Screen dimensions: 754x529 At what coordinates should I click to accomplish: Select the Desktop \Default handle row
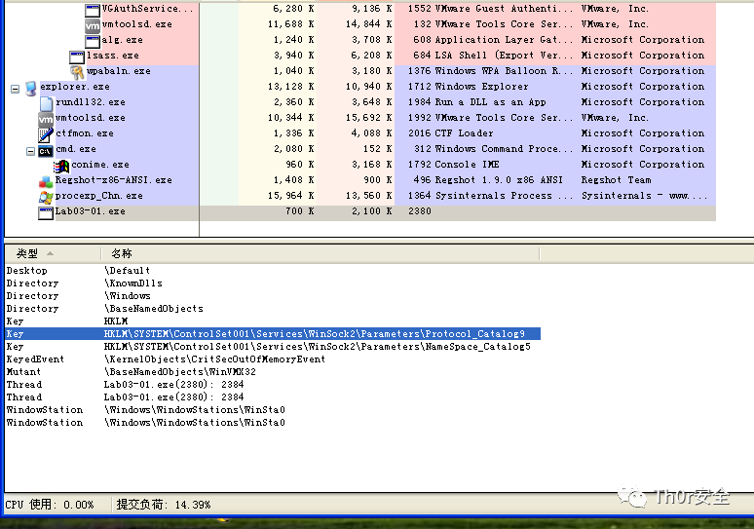click(x=273, y=270)
